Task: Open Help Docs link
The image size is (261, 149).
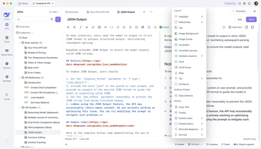Action: coord(235,27)
